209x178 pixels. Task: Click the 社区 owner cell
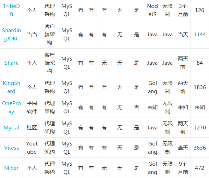coord(32,128)
